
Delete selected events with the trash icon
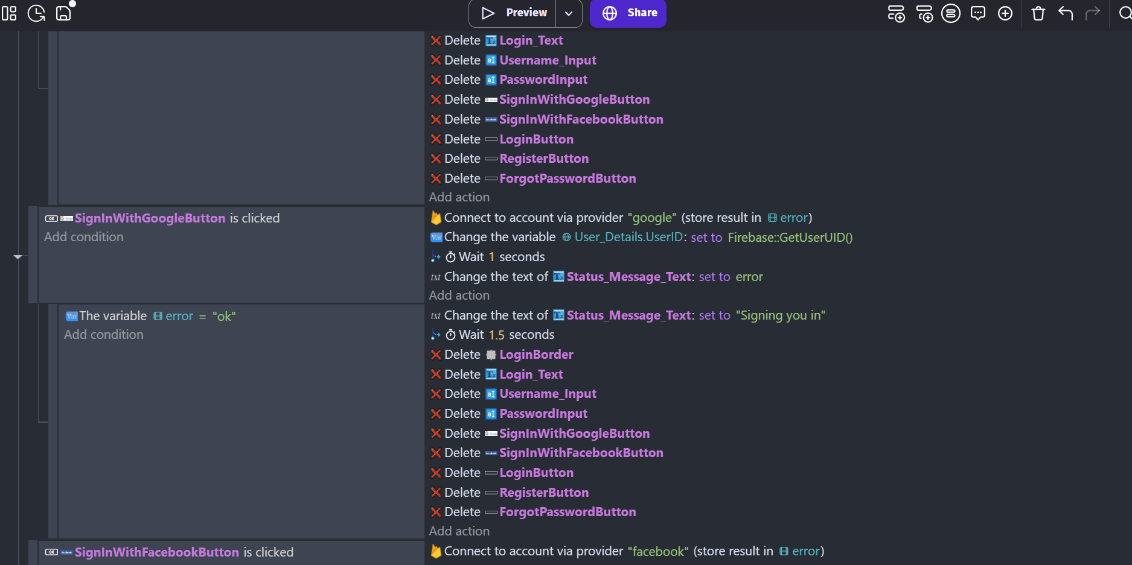point(1038,13)
